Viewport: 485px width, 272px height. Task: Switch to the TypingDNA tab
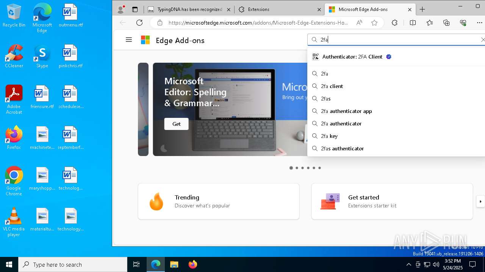(190, 9)
